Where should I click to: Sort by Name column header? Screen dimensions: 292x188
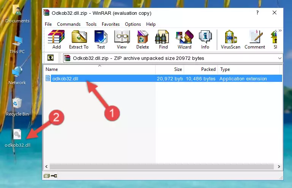coord(99,69)
